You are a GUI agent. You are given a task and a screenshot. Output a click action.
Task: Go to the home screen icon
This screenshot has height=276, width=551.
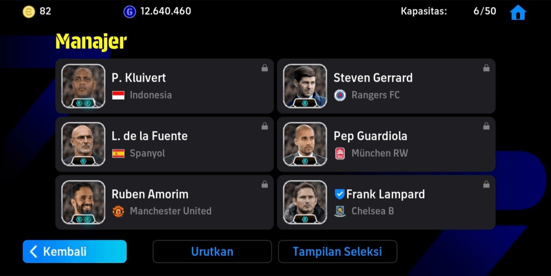tap(517, 12)
